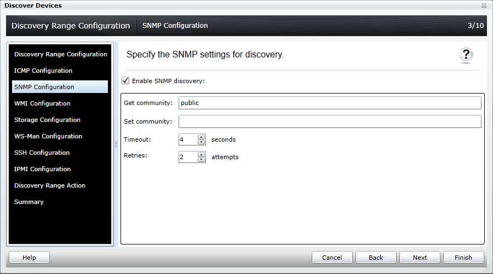Viewport: 493px width, 274px height.
Task: Open Storage Configuration step
Action: click(47, 120)
